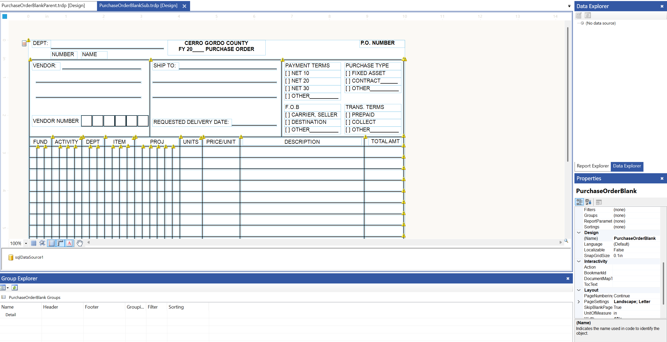Select the Detail row in Group Explorer
Image resolution: width=667 pixels, height=342 pixels.
pyautogui.click(x=11, y=315)
